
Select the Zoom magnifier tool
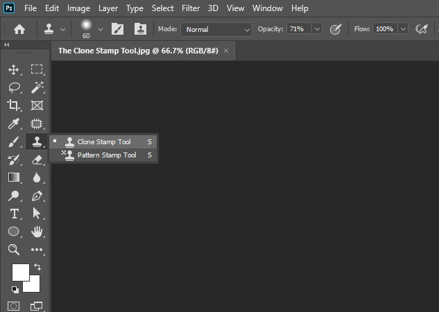(13, 250)
